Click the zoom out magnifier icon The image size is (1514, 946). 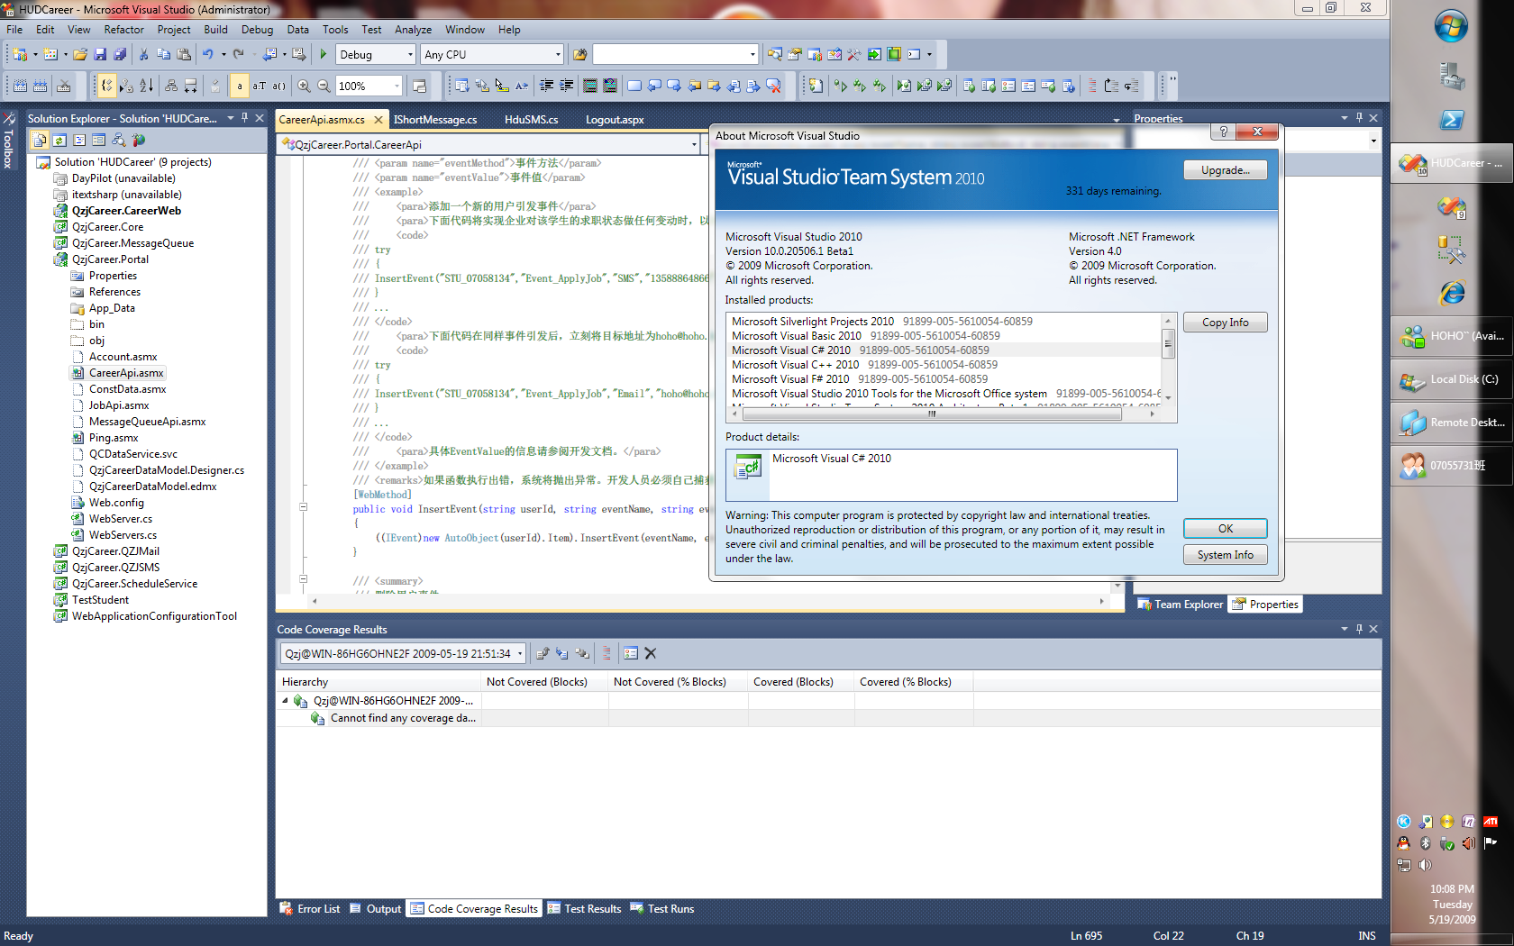324,86
